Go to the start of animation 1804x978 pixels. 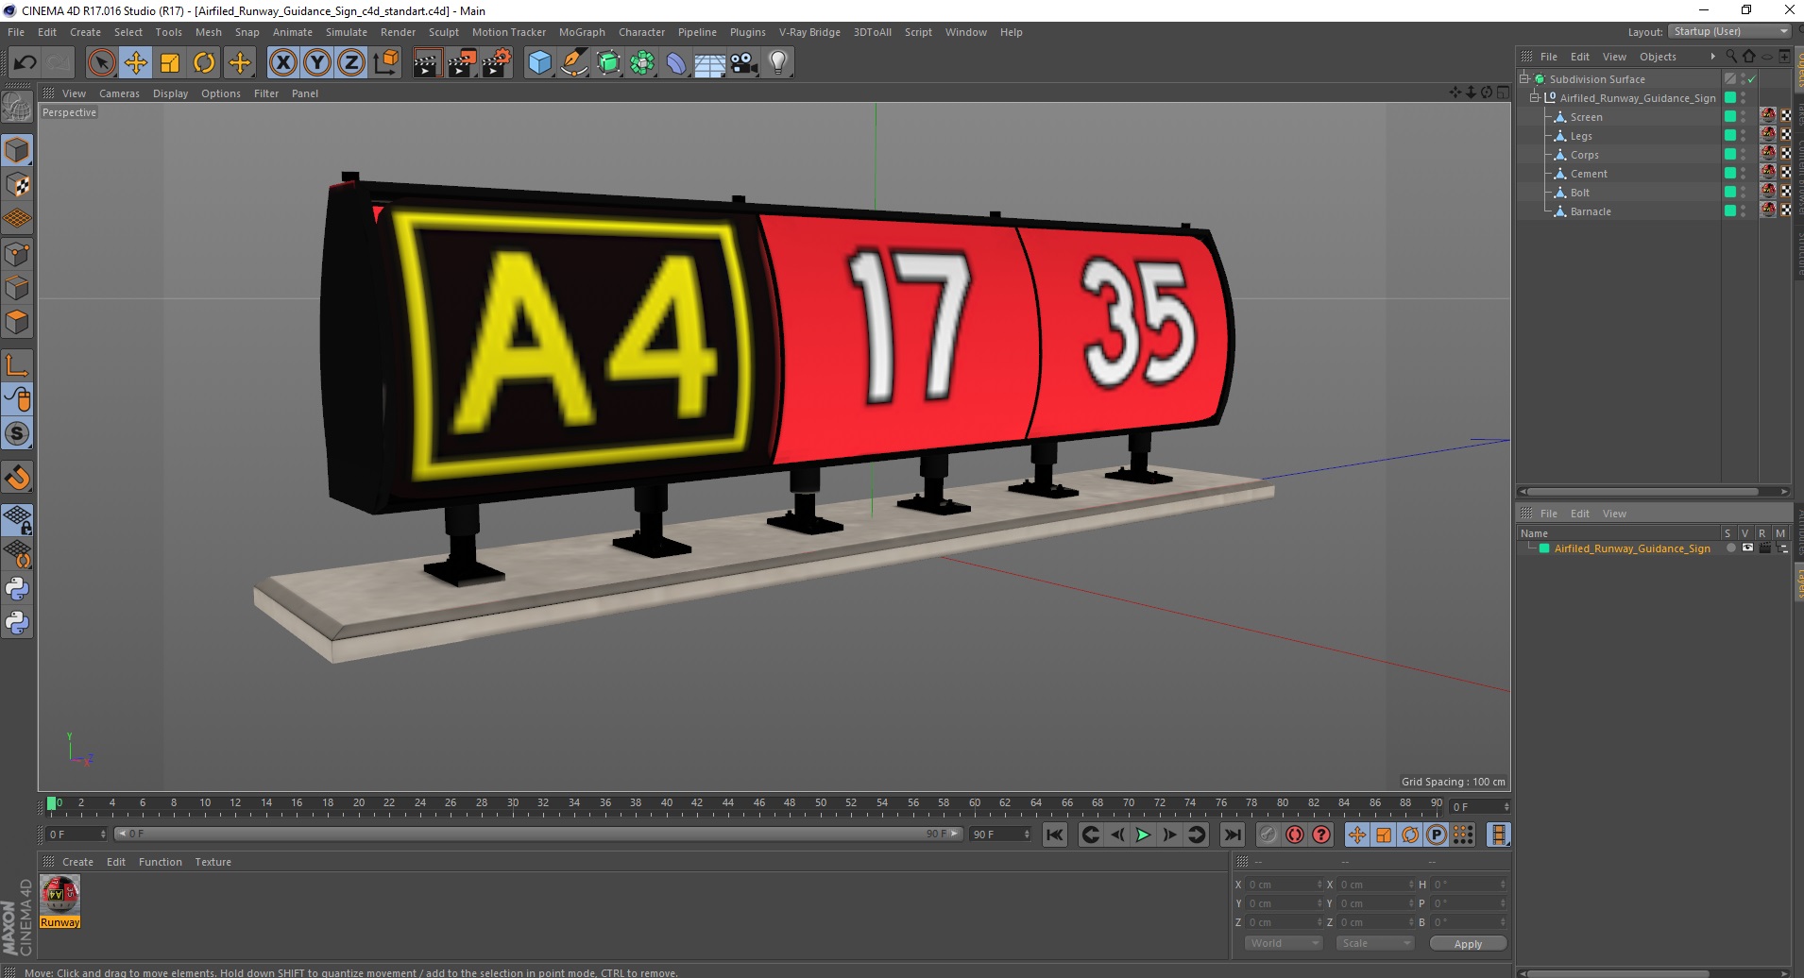coord(1055,835)
